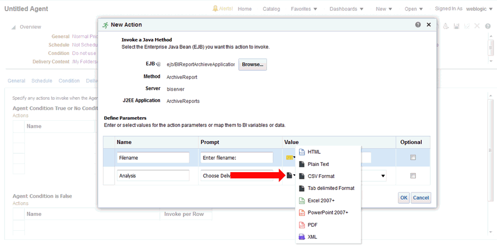Click the Agent Condition is False heading
This screenshot has width=497, height=246.
(x=42, y=196)
